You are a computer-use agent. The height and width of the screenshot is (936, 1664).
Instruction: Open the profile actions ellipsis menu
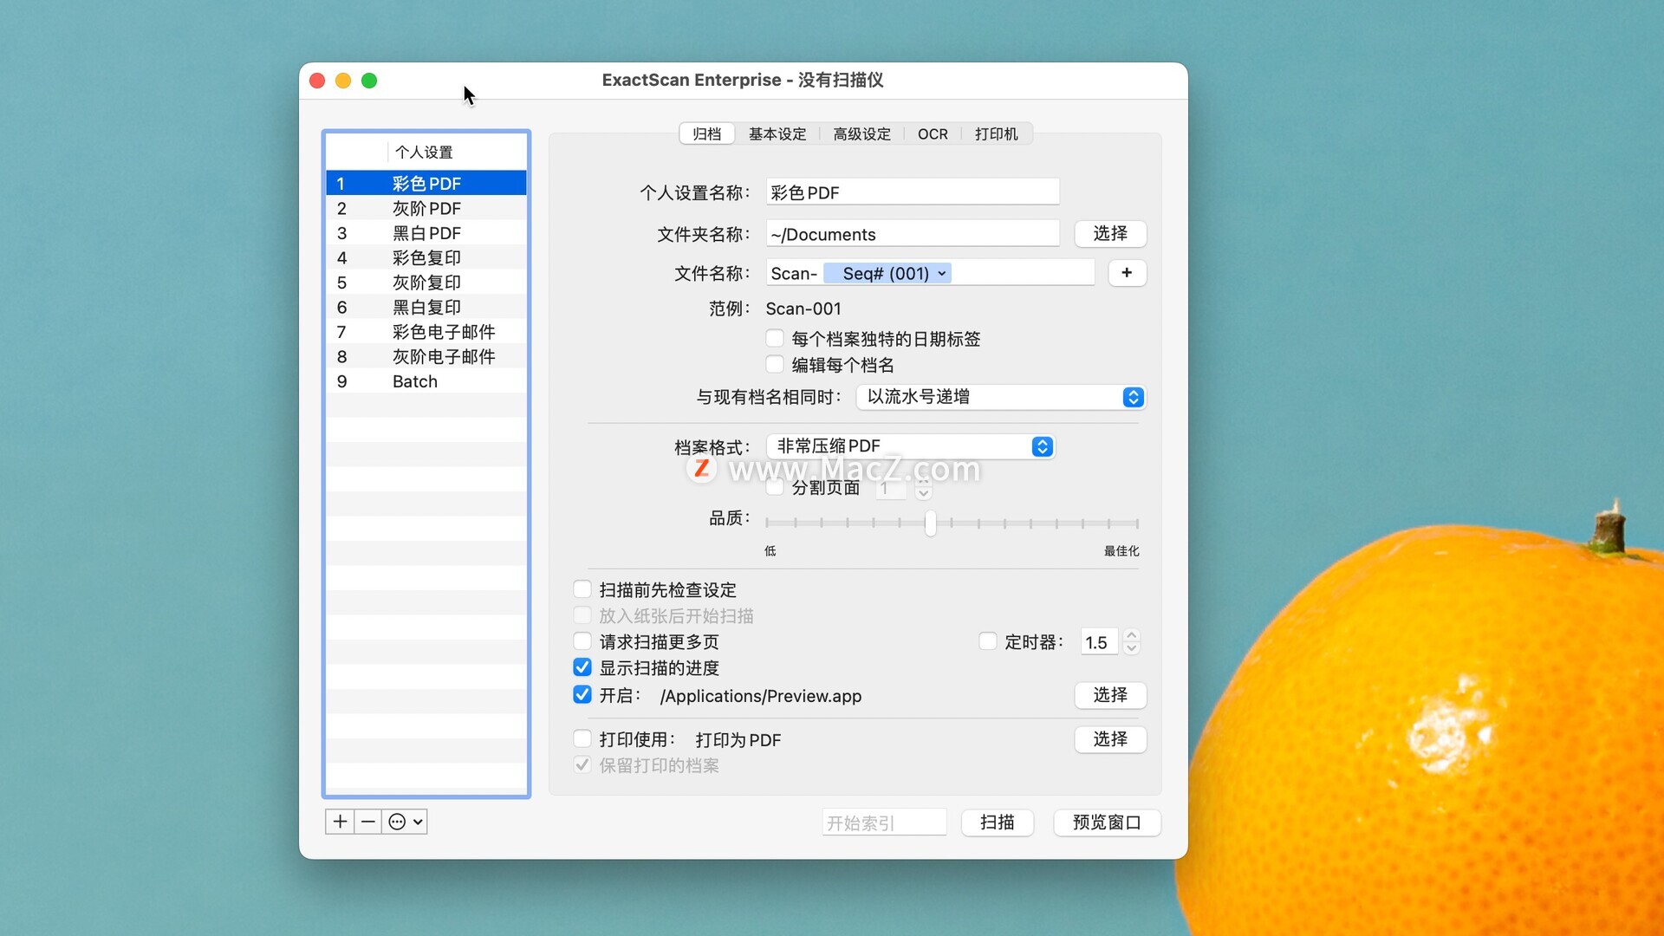point(405,822)
